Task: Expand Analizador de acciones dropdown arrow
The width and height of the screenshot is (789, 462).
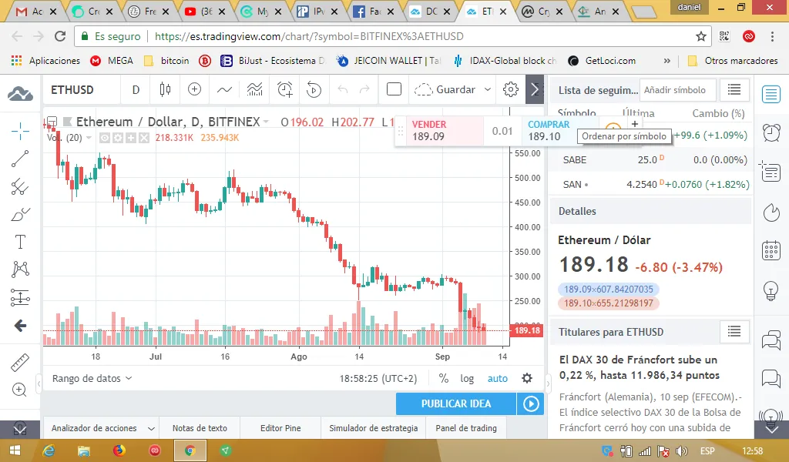Action: pyautogui.click(x=151, y=428)
